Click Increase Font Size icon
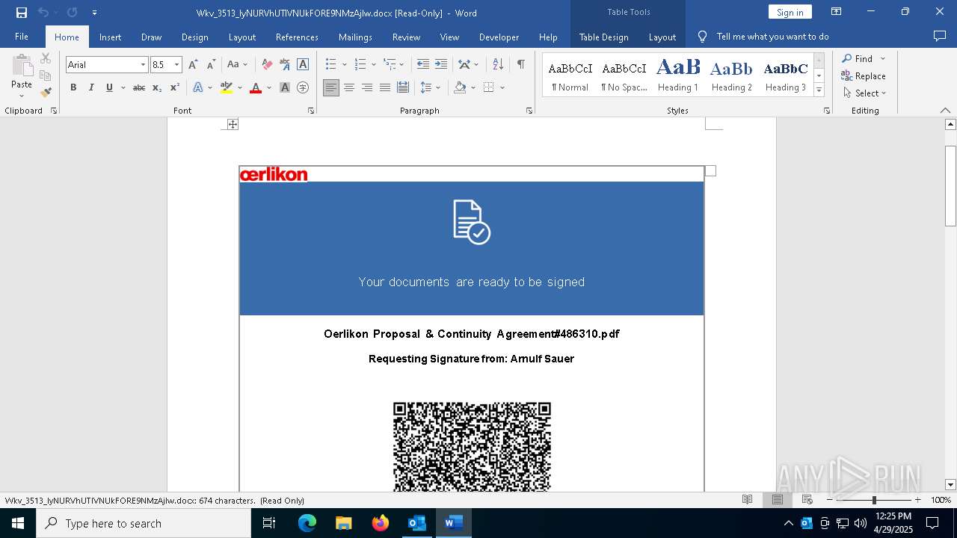 point(193,65)
